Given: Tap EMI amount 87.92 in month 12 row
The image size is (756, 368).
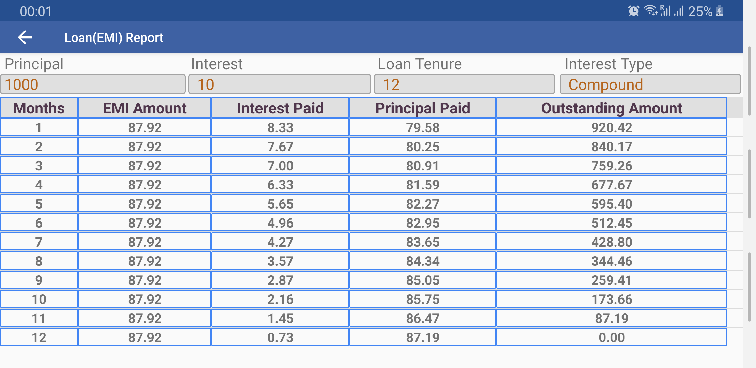Looking at the screenshot, I should coord(145,337).
